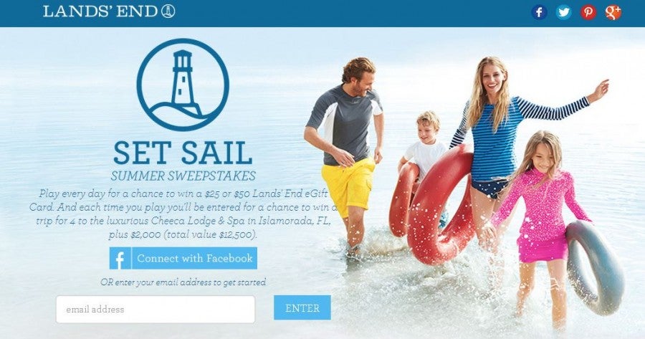The image size is (645, 339).
Task: Focus the email address input field
Action: click(x=156, y=309)
